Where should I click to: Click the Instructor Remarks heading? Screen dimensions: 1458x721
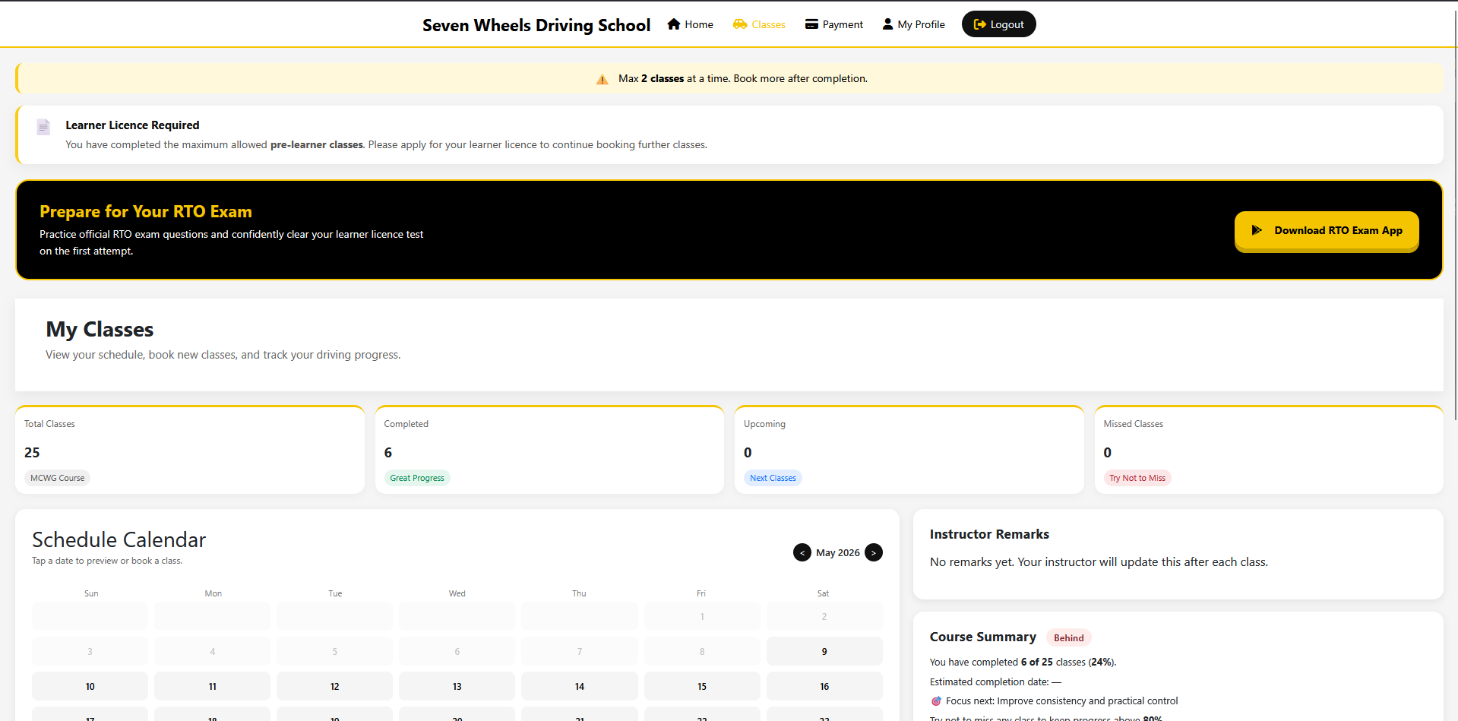coord(989,534)
